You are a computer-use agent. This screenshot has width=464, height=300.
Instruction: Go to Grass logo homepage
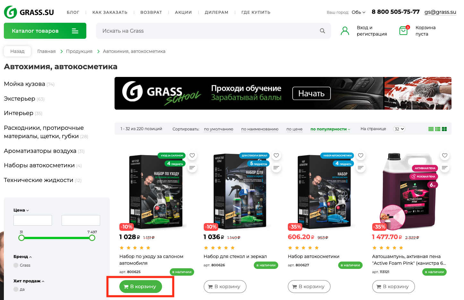(29, 12)
